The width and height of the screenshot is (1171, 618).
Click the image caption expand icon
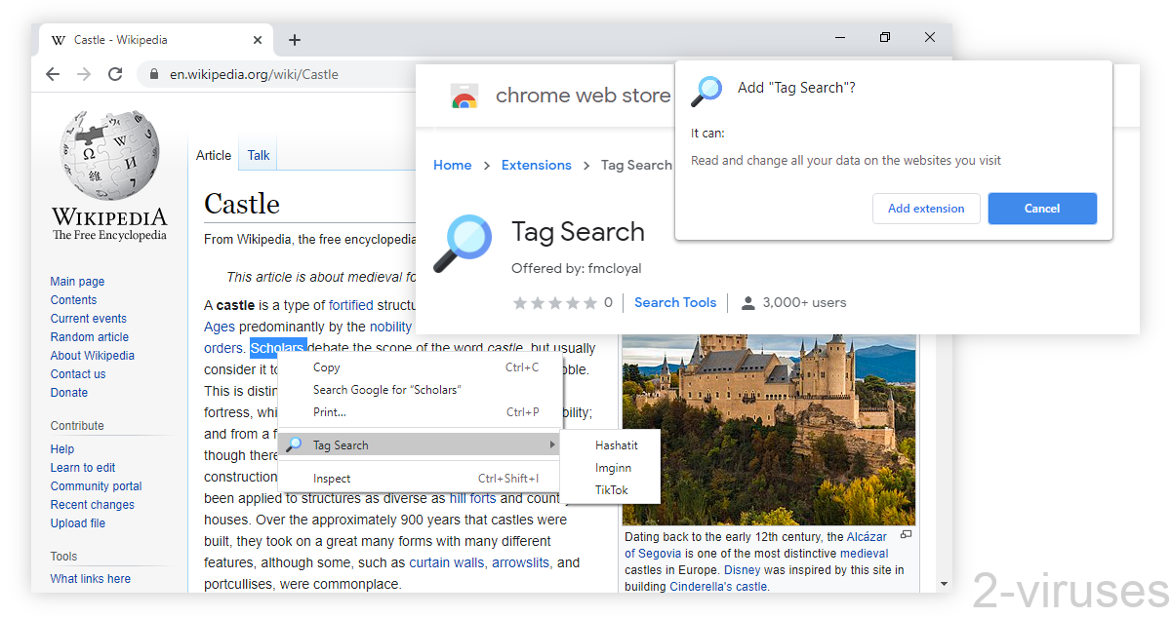click(905, 535)
